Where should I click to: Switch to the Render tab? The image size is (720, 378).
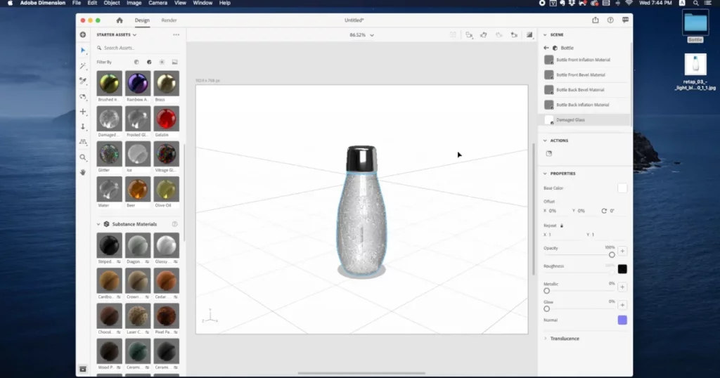(x=169, y=20)
